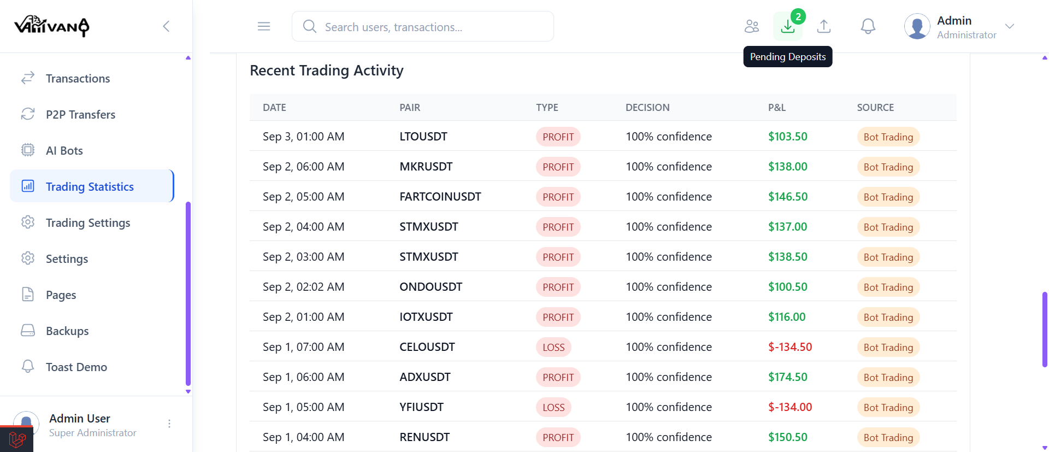This screenshot has height=452, width=1049.
Task: Click the hamburger menu icon
Action: click(264, 26)
